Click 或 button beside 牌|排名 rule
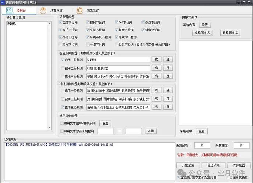 coord(156,90)
